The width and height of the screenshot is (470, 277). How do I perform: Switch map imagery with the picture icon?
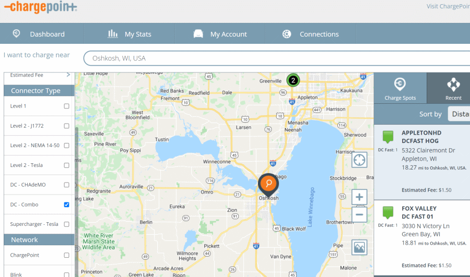tap(359, 247)
